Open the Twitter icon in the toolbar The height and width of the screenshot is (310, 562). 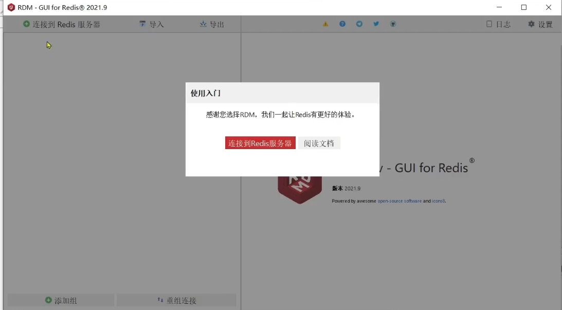[376, 23]
